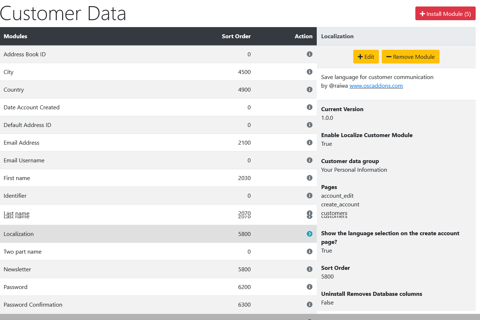The image size is (480, 320).
Task: Click info icon in Address Book ID row
Action: pos(310,54)
